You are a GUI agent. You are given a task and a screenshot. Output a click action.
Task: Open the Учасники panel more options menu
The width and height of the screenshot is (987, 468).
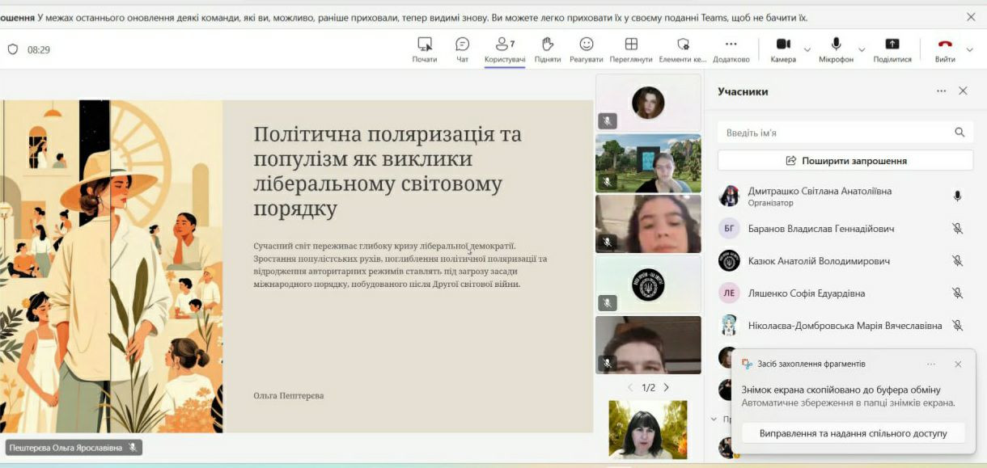coord(941,91)
